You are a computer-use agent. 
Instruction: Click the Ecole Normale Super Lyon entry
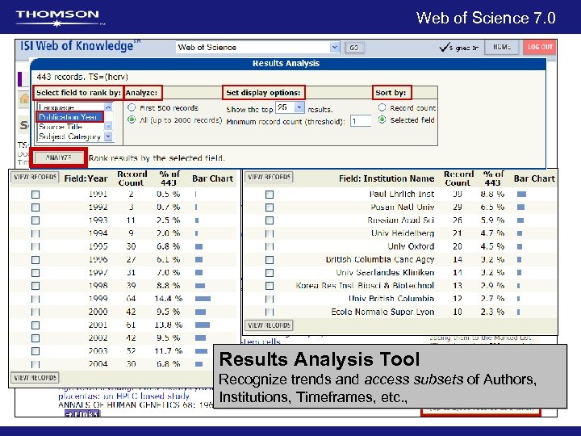click(382, 312)
